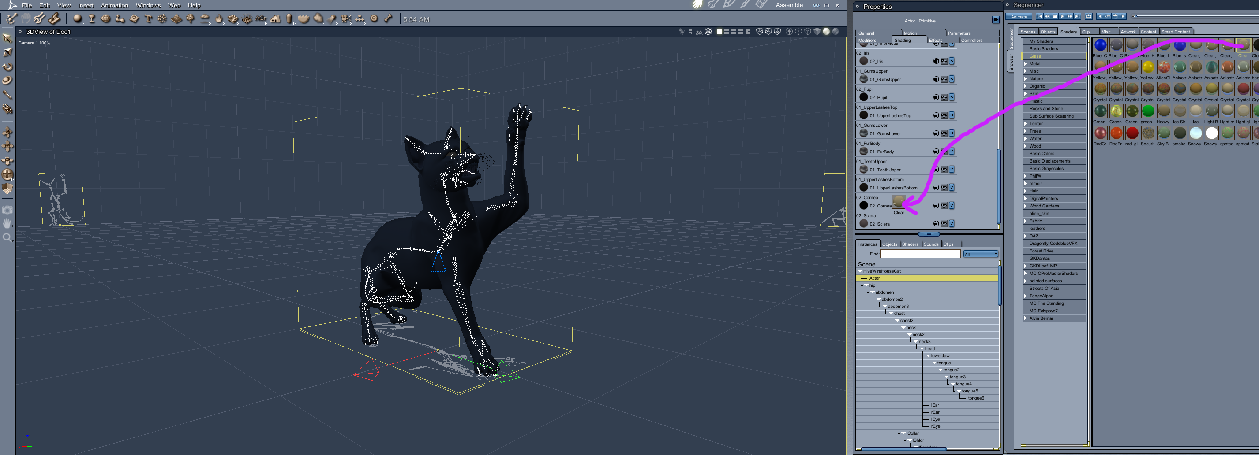The height and width of the screenshot is (455, 1259).
Task: Open the Smart Content browser tab
Action: pyautogui.click(x=1176, y=32)
